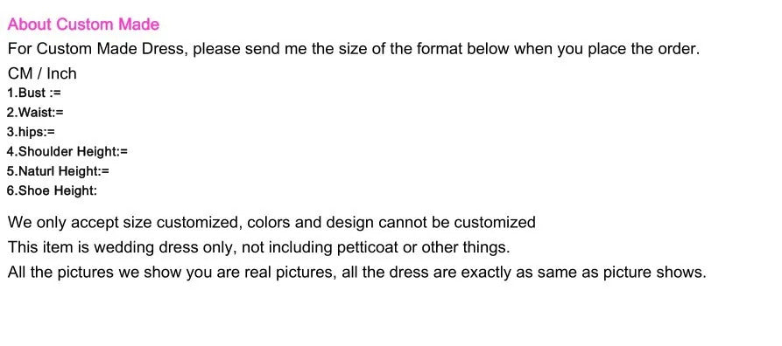Click the words colors and design
Viewport: 782px width, 346px height.
tap(310, 222)
